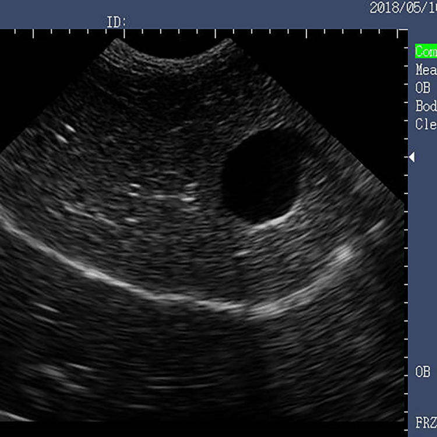Click the bright echo patch right of curved line
This screenshot has height=437, width=437.
pyautogui.click(x=341, y=255)
